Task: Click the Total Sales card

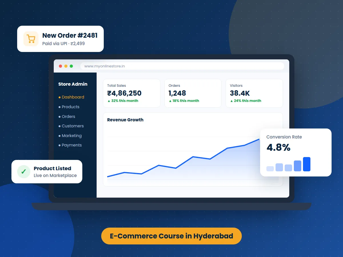Action: [131, 93]
